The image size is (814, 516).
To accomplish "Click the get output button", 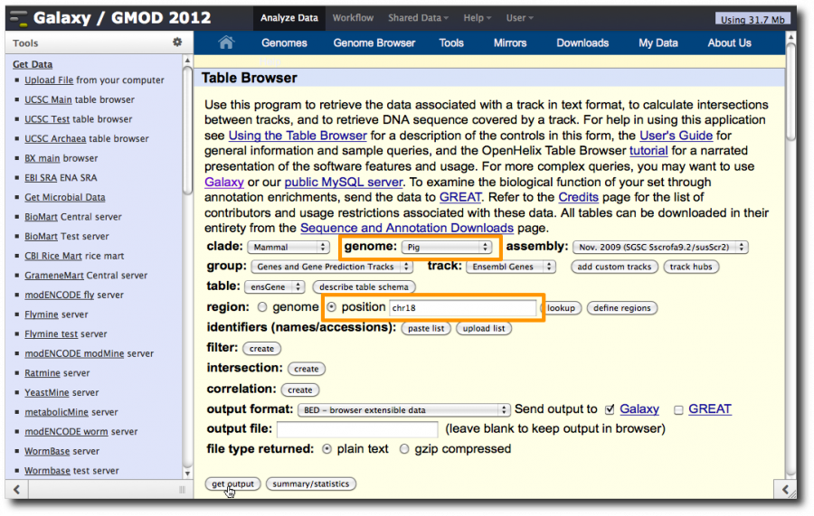I will (x=232, y=483).
